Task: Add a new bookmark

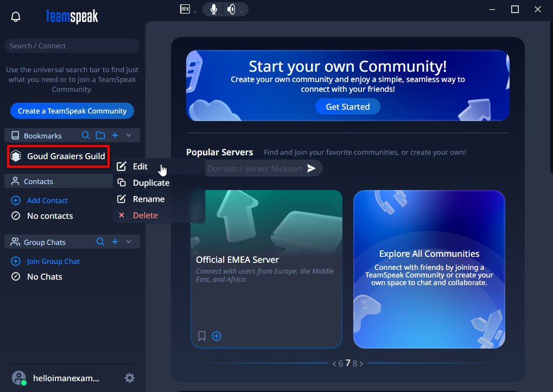Action: (115, 135)
